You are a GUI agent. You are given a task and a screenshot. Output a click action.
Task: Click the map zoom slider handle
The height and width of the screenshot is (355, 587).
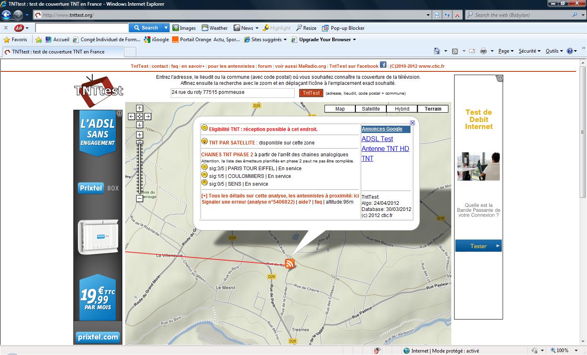(139, 142)
